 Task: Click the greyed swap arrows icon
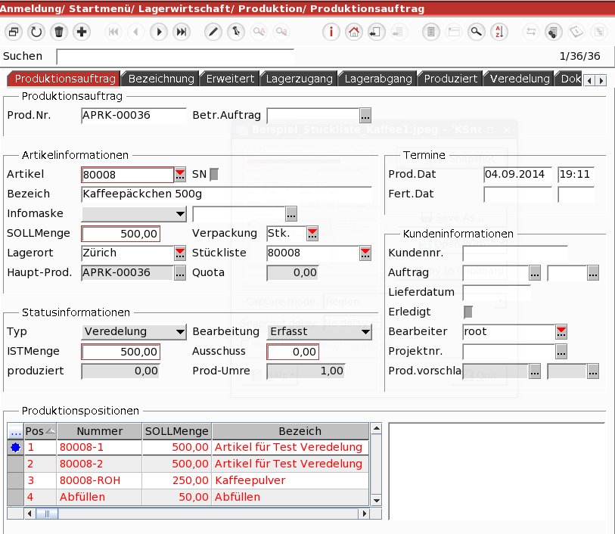click(x=531, y=32)
